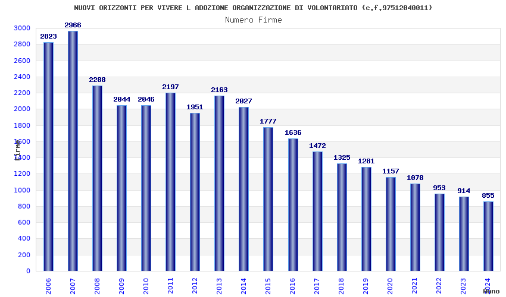Click the x-axis year label 2015
Screen dimensions: 506x297
coord(268,286)
